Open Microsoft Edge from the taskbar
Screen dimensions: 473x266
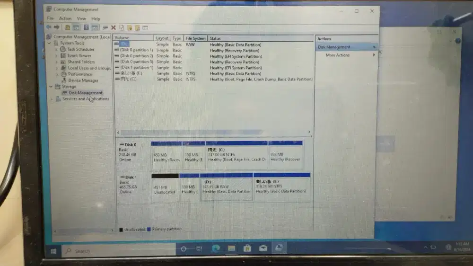point(216,248)
